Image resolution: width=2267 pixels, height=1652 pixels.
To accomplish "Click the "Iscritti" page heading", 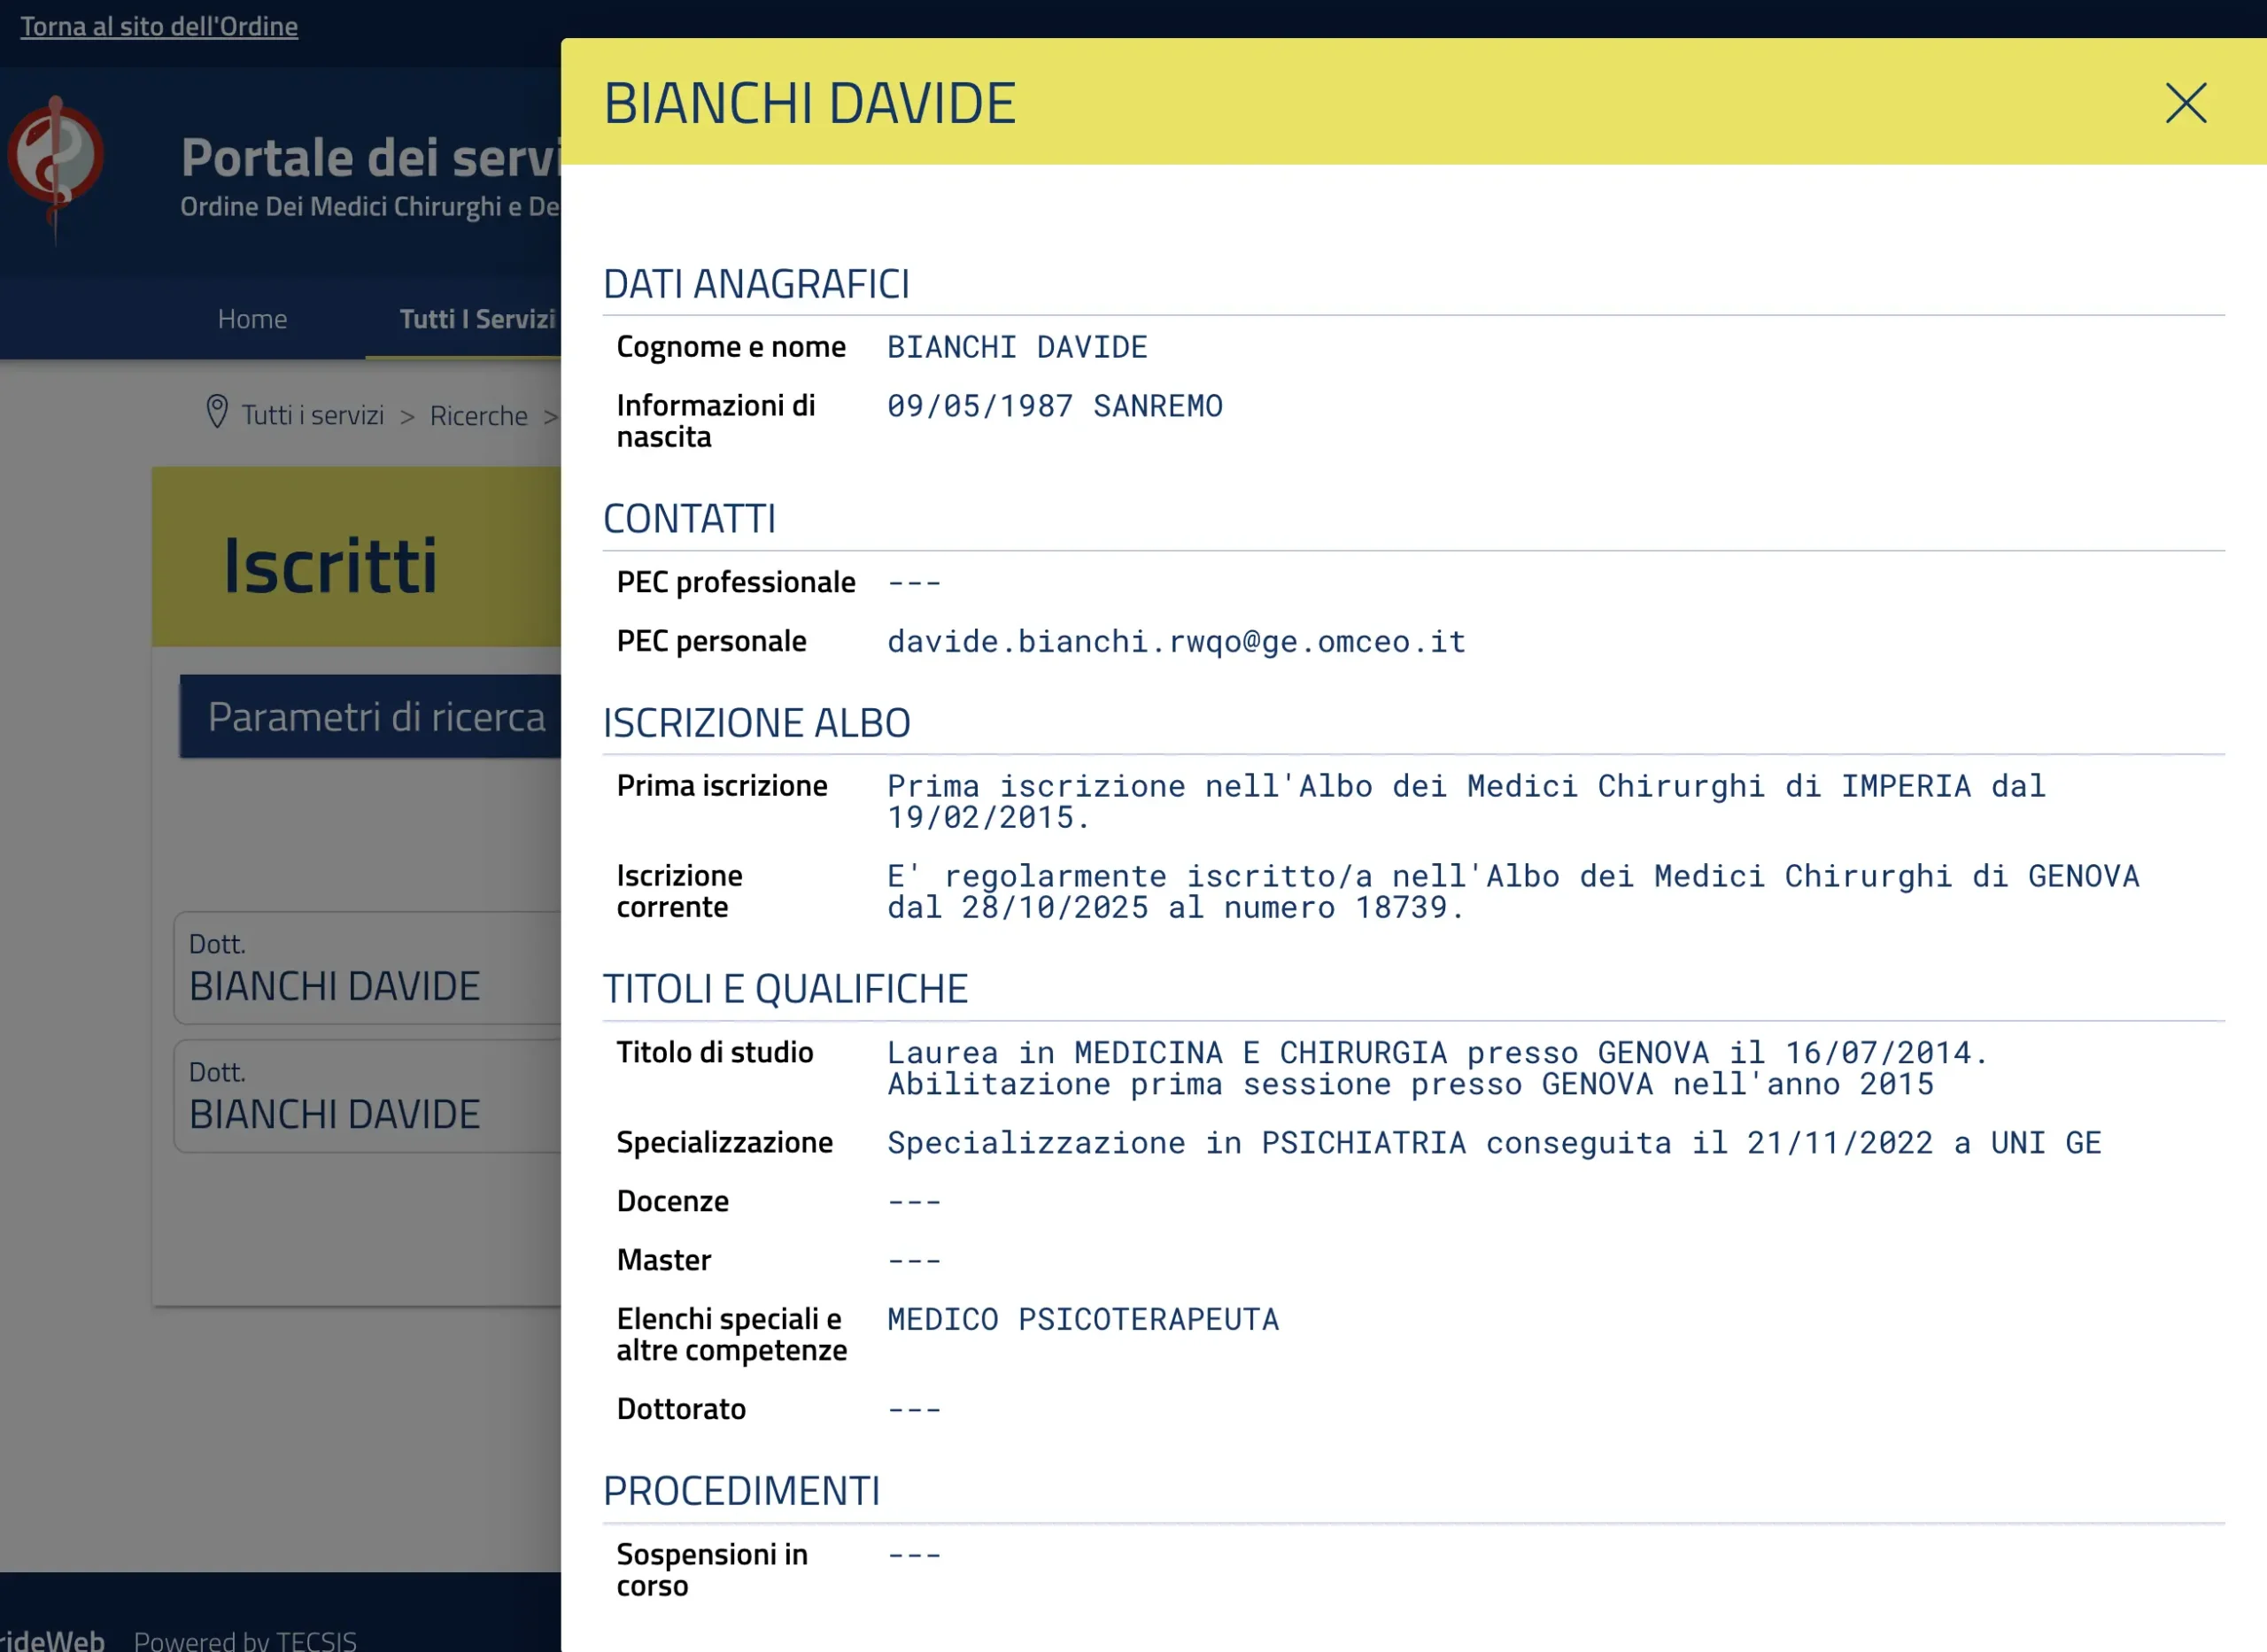I will click(331, 565).
